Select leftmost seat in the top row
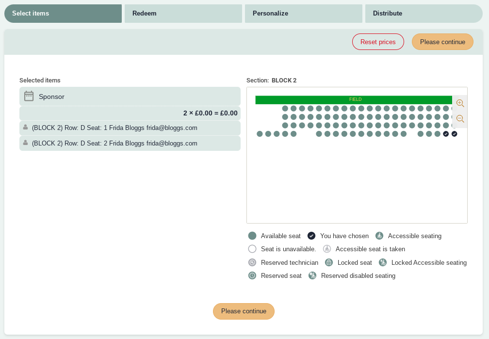The image size is (489, 339). (x=285, y=109)
